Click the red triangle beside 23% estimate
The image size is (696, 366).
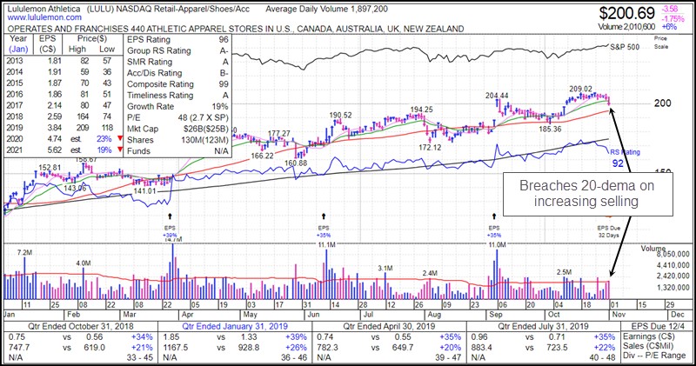pyautogui.click(x=119, y=138)
